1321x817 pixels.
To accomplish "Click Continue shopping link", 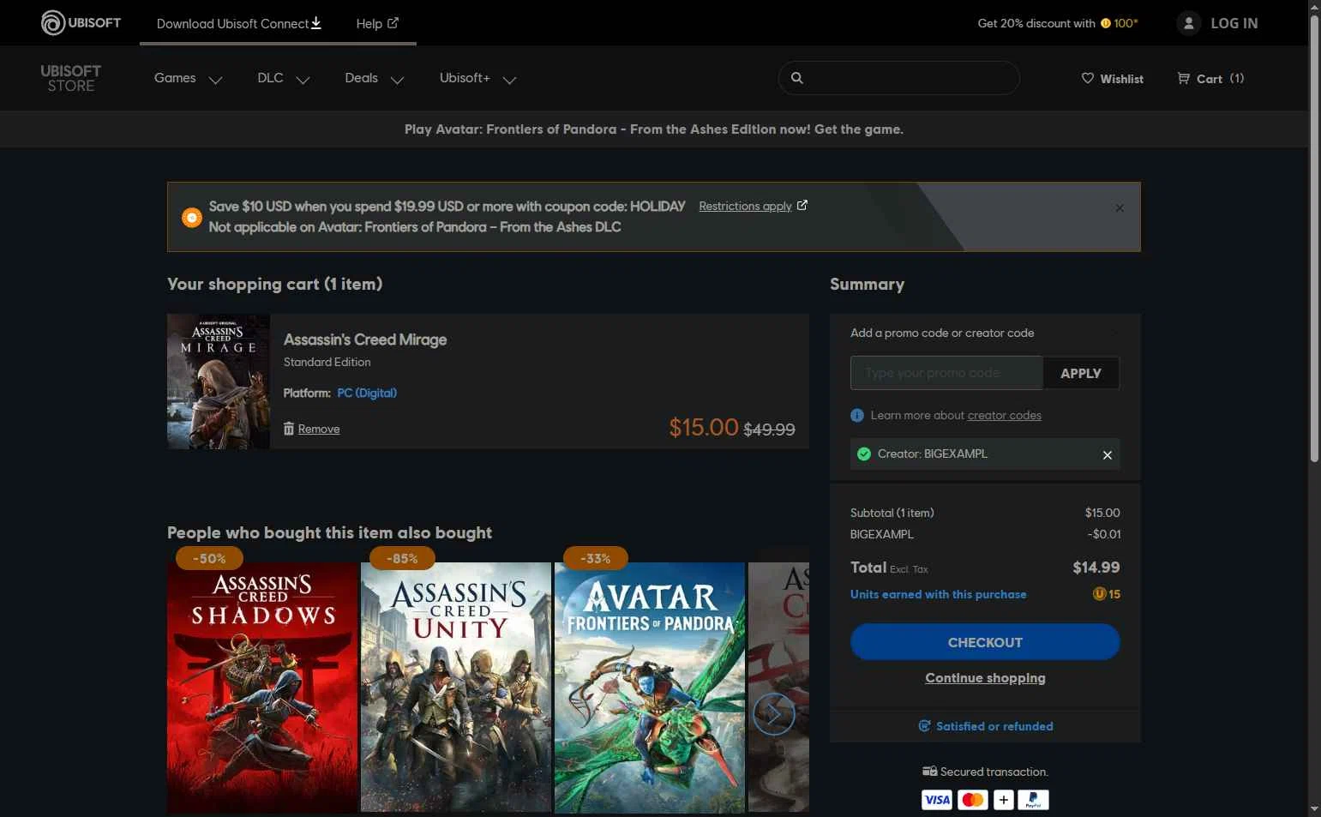I will [985, 678].
